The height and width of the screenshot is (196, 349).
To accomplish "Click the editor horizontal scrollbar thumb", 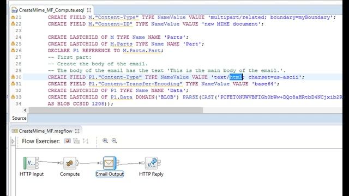I will pos(116,110).
